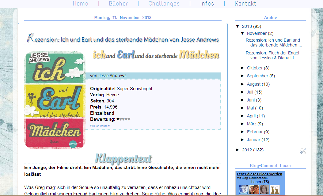Open the Oktober archive link
Image resolution: width=323 pixels, height=196 pixels.
255,68
